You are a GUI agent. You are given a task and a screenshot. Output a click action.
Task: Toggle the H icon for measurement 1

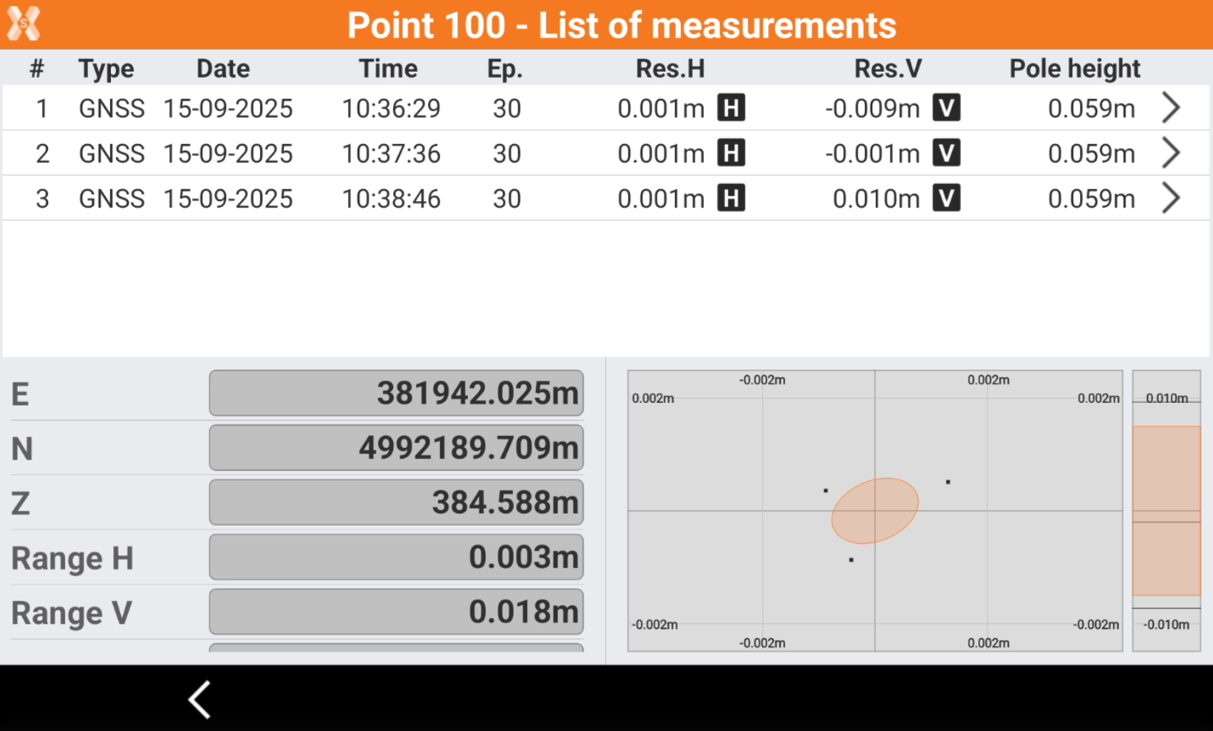[731, 108]
